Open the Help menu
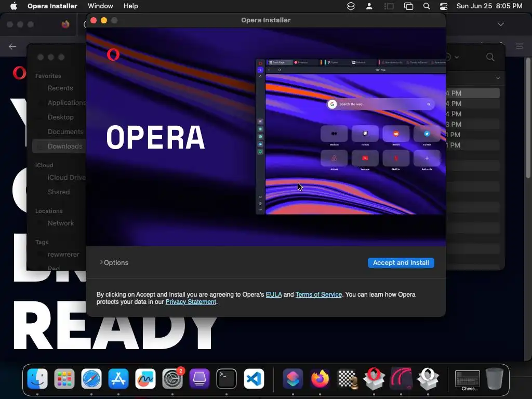This screenshot has height=399, width=532. click(x=130, y=6)
